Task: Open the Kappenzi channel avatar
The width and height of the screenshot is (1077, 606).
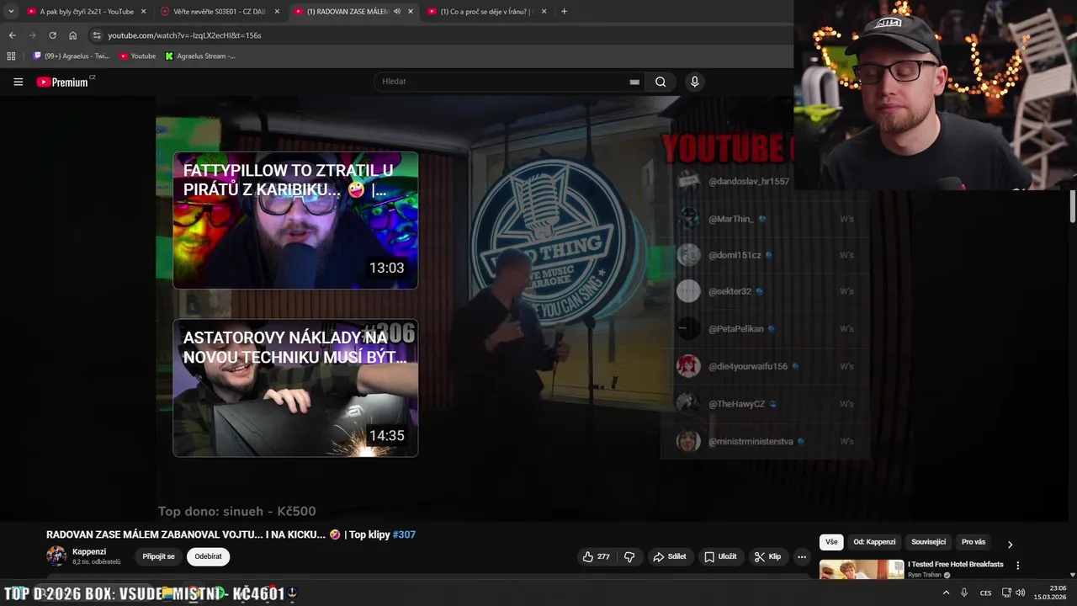Action: pyautogui.click(x=56, y=556)
